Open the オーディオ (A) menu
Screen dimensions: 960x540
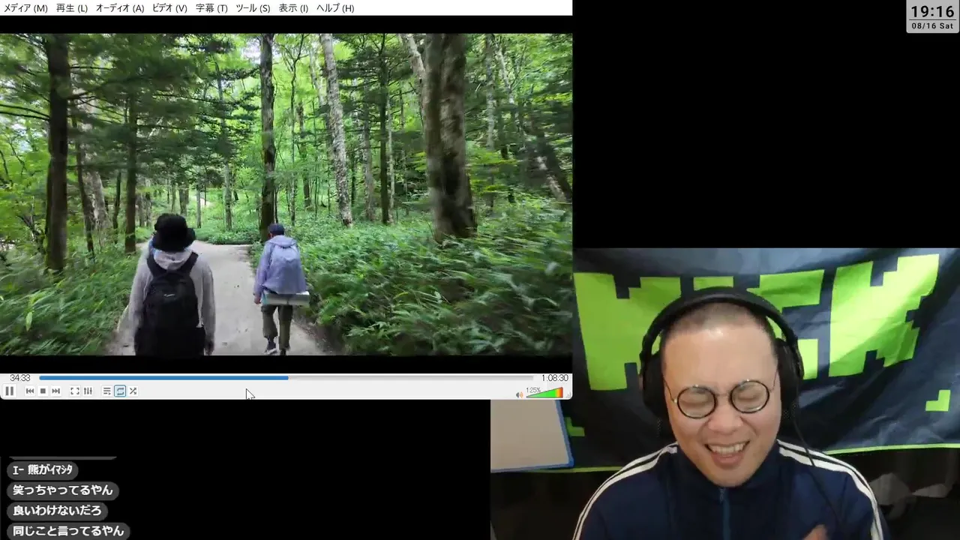120,8
